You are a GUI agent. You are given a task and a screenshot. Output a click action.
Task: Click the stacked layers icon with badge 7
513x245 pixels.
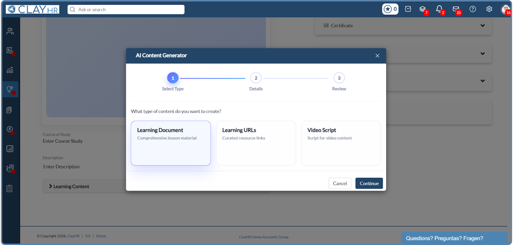coord(423,9)
